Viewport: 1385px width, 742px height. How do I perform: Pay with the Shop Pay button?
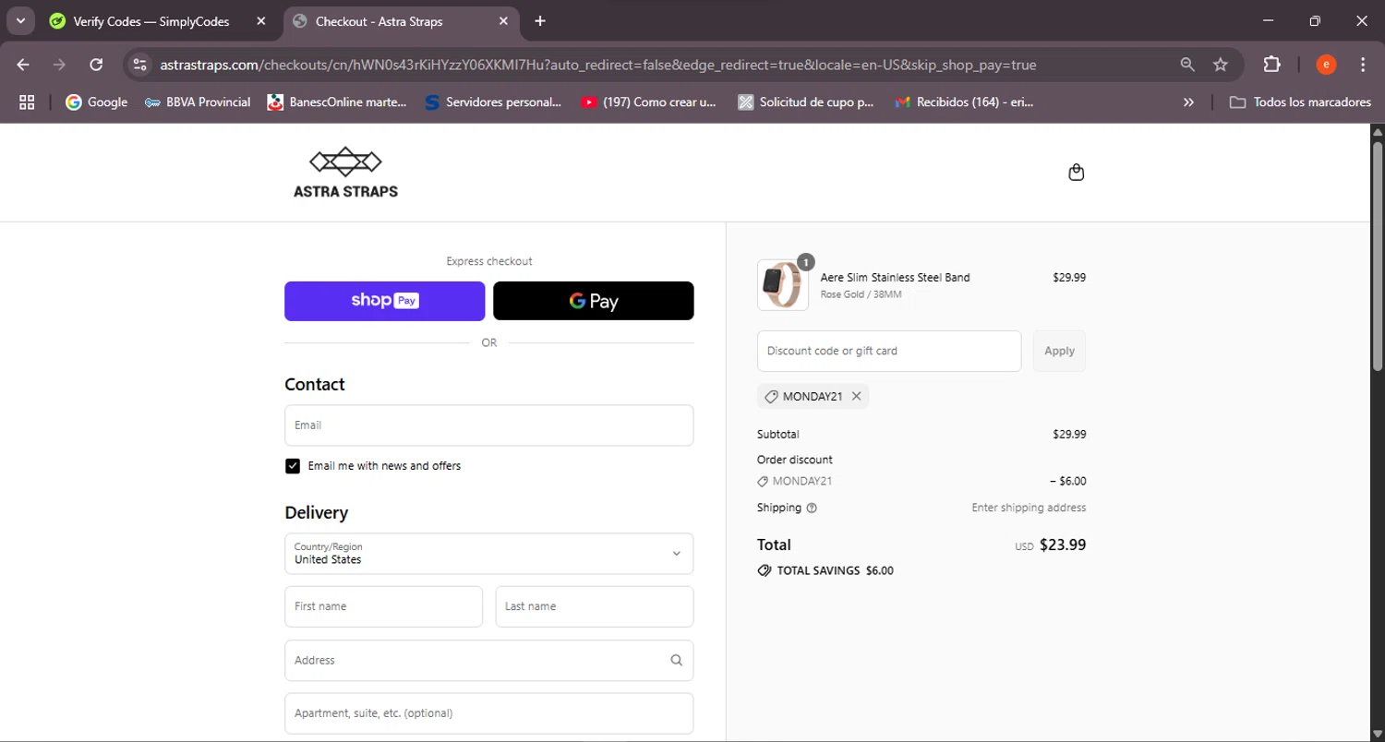(384, 301)
